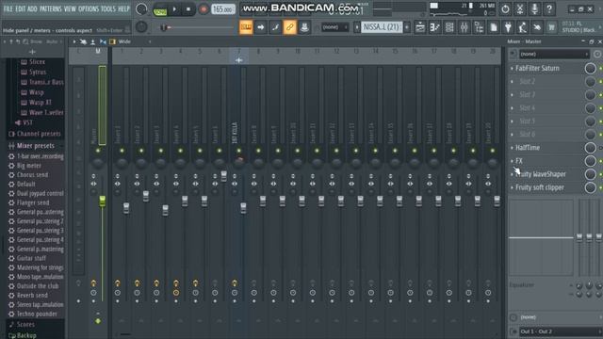Open the Fruity WaveShaper effect slot
Screen dimensions: 603x339
(540, 174)
